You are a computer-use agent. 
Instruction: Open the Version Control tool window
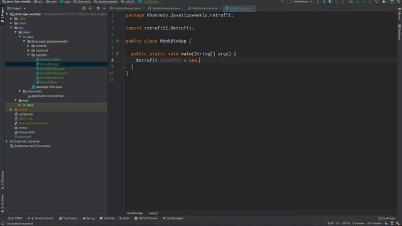tap(40, 218)
